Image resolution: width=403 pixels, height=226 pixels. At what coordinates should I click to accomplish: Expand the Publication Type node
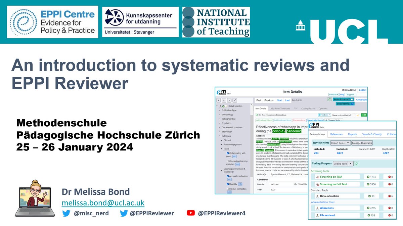pos(220,110)
